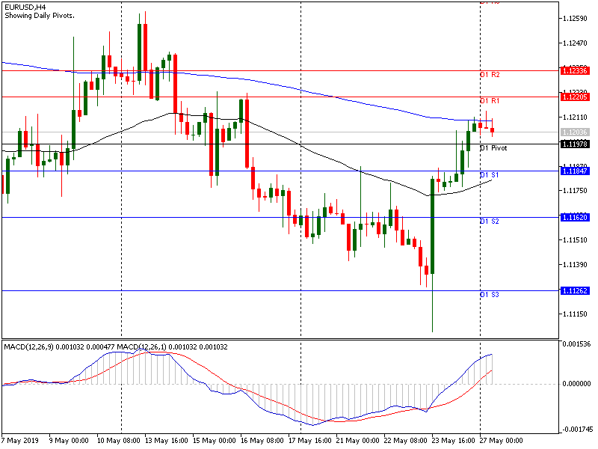Click the blue 1.11847 price tag
The height and width of the screenshot is (449, 598).
pyautogui.click(x=576, y=171)
